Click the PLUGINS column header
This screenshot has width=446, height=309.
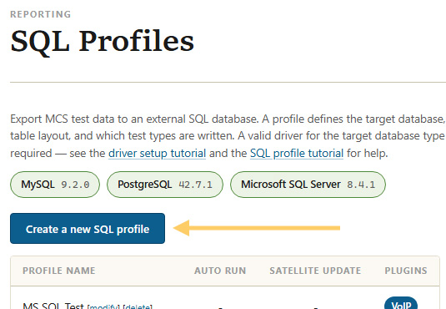[x=406, y=271]
